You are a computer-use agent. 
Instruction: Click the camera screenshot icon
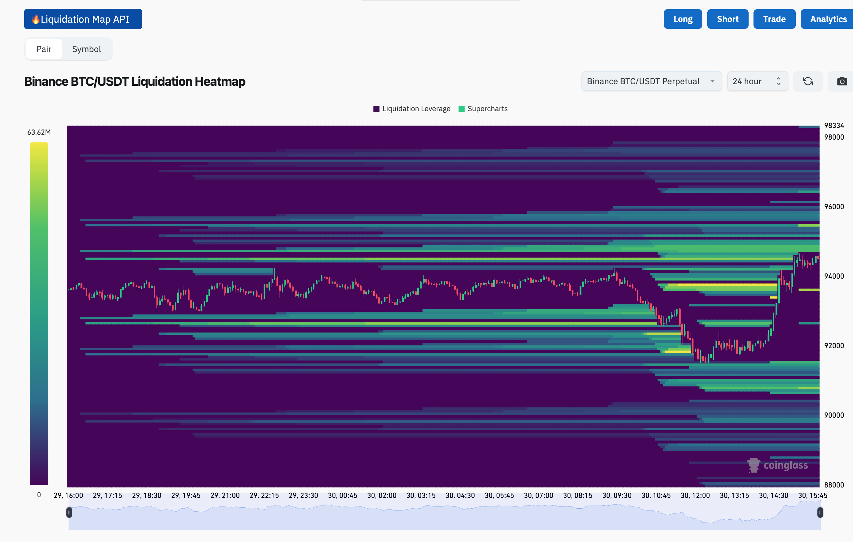click(842, 81)
